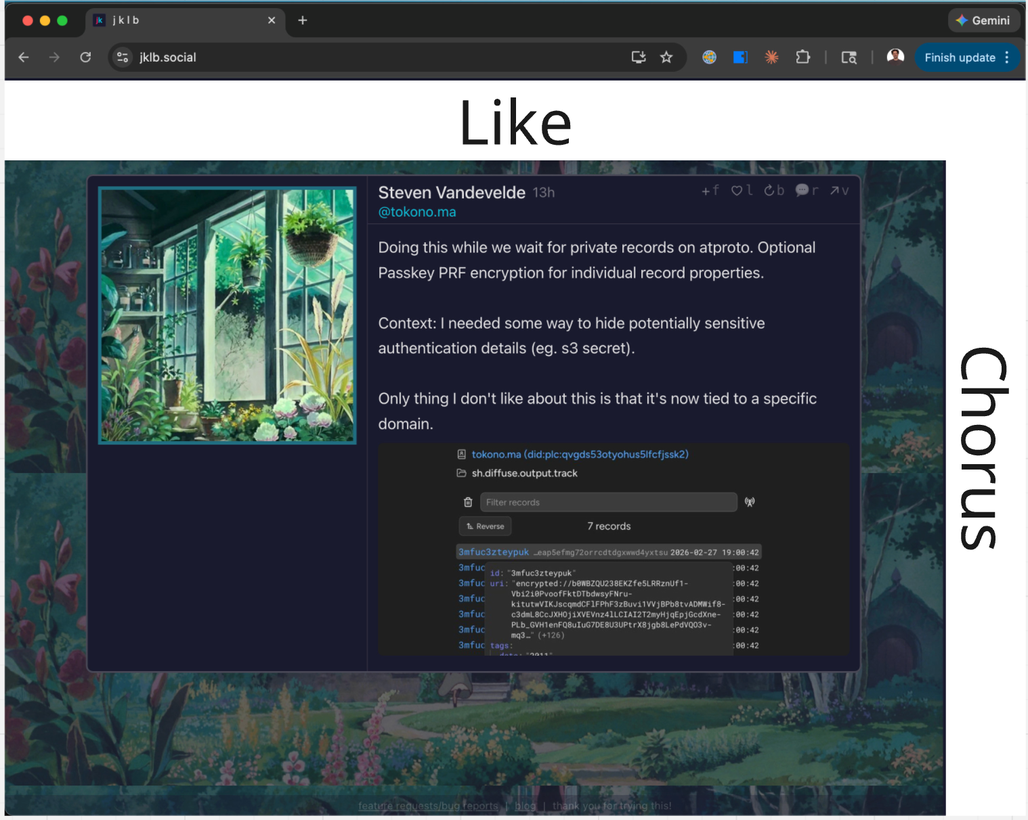1028x820 pixels.
Task: Open the @tokono.ma profile link
Action: (x=417, y=212)
